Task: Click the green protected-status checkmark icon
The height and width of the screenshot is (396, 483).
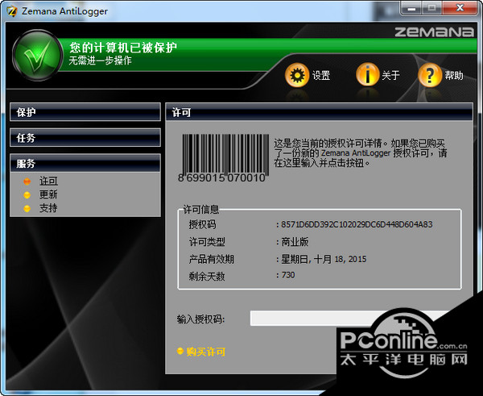Action: (x=37, y=56)
